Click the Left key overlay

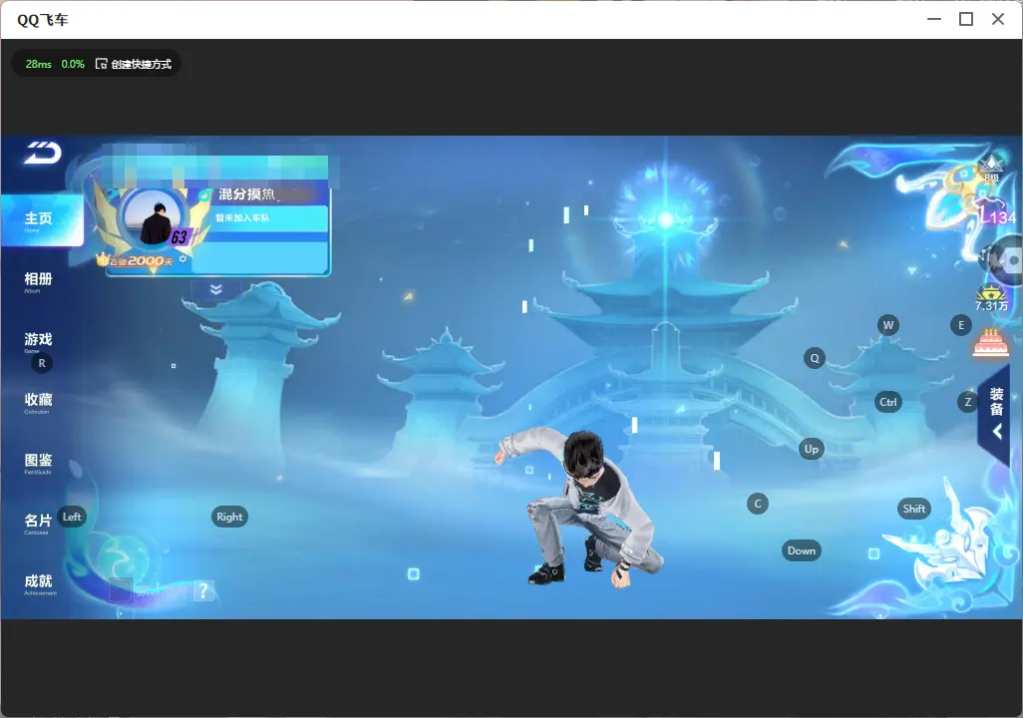(72, 517)
